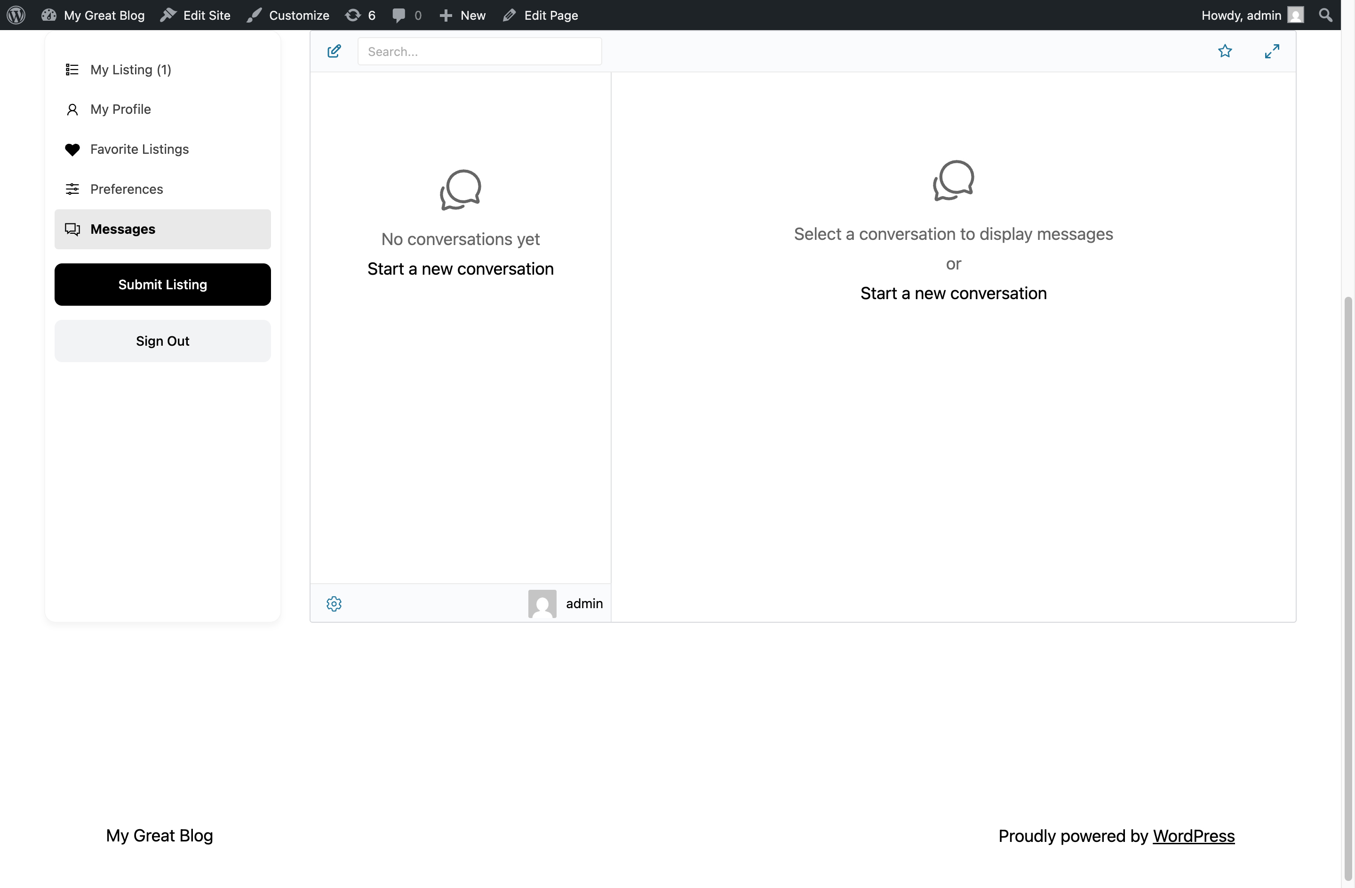This screenshot has width=1355, height=888.
Task: Open Customize in admin bar
Action: click(x=287, y=15)
